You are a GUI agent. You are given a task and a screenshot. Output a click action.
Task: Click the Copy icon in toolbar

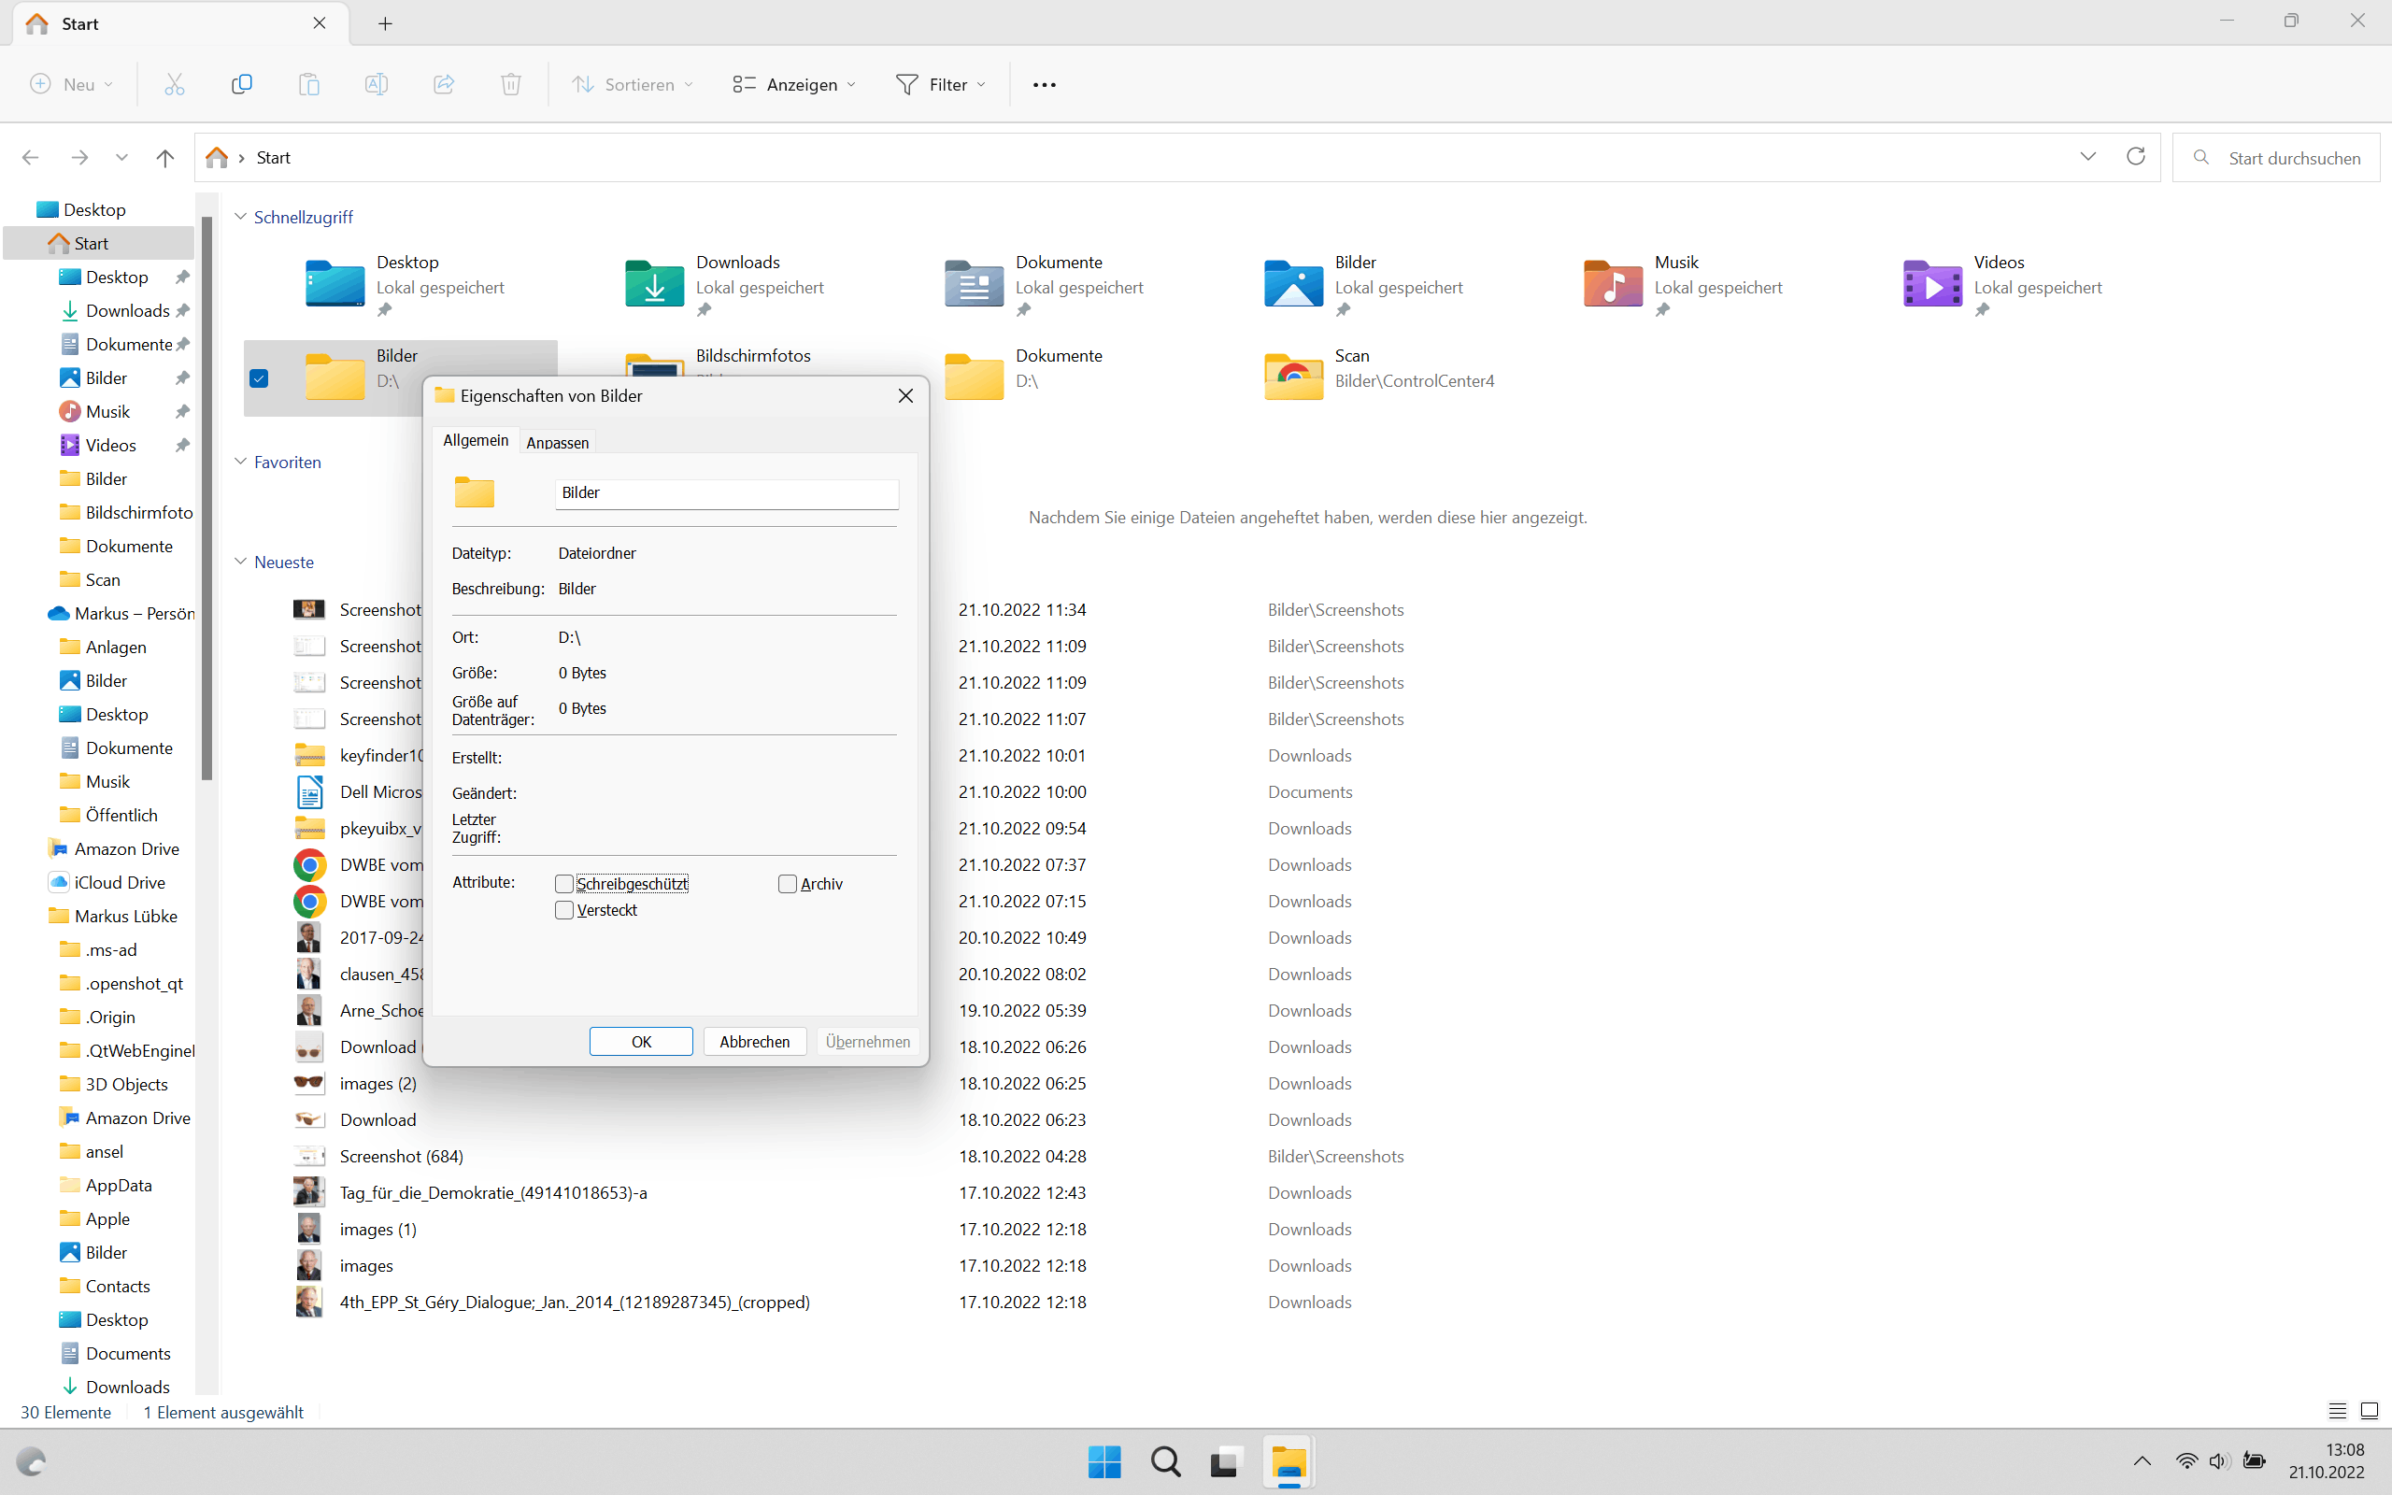point(241,84)
